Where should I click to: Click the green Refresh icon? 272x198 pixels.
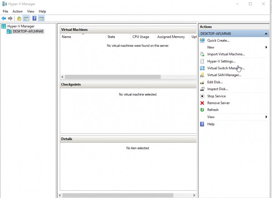coord(202,110)
